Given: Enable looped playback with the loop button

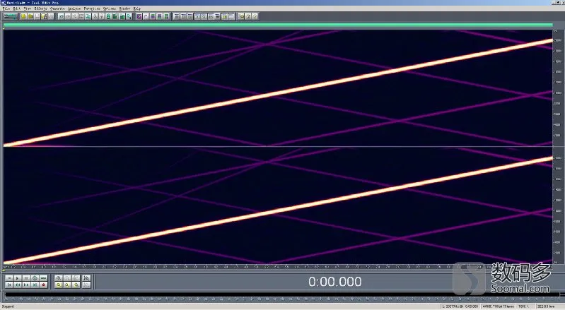Looking at the screenshot, I should pyautogui.click(x=44, y=278).
